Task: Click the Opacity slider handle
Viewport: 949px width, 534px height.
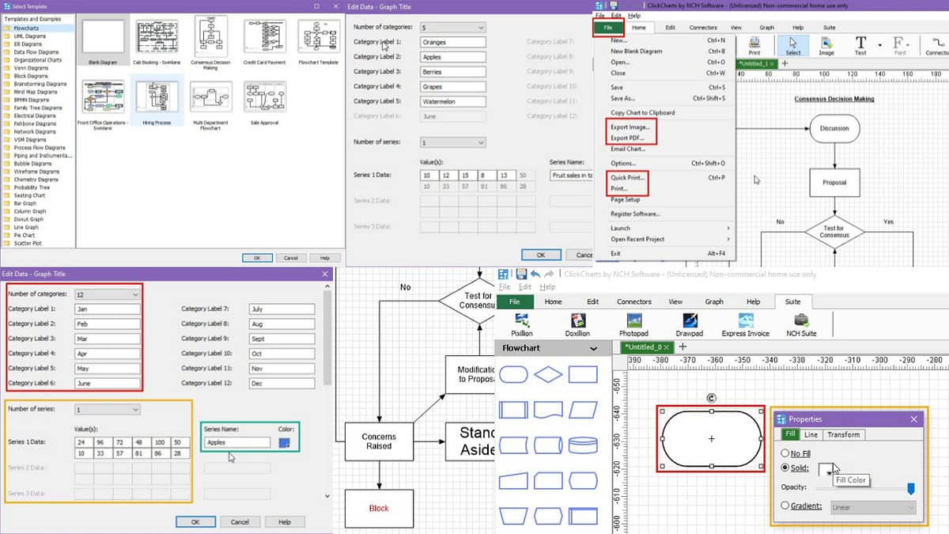Action: 911,489
